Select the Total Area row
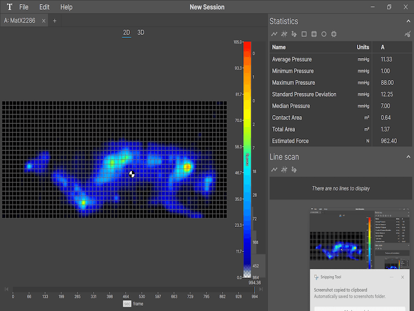 [341, 129]
